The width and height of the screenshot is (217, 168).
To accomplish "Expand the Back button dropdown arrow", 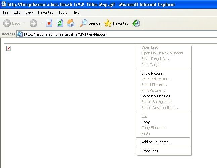I will 24,23.
